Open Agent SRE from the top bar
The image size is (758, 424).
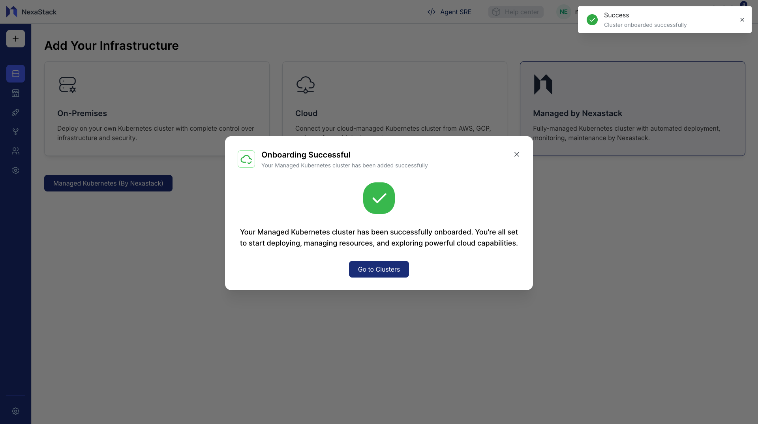click(x=449, y=12)
